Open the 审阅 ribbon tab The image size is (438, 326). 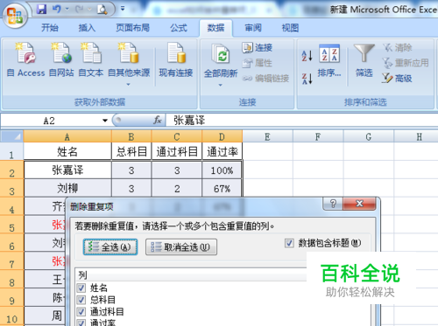pyautogui.click(x=253, y=28)
